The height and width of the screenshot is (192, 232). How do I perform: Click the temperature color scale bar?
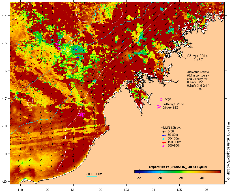(178, 172)
